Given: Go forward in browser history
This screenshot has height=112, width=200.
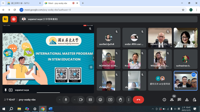Looking at the screenshot, I should click(9, 10).
